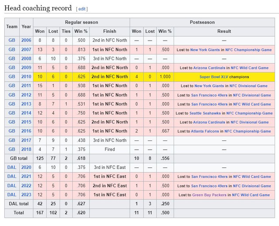Click the DAL team link in the 2020 row

(12, 168)
